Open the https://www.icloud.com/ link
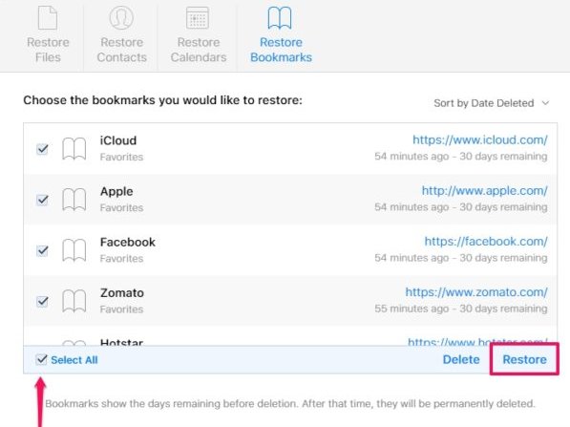This screenshot has width=570, height=427. (x=480, y=140)
